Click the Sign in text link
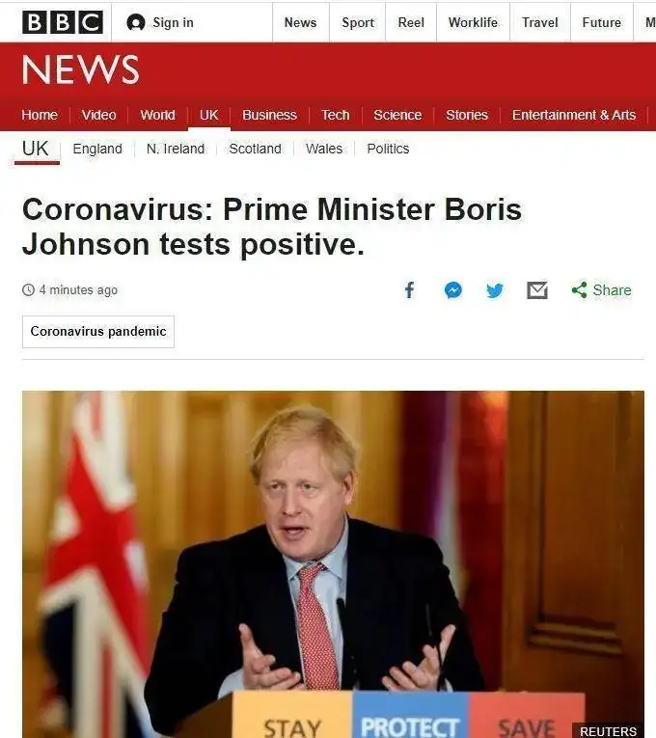Viewport: 656px width, 738px height. click(x=174, y=22)
